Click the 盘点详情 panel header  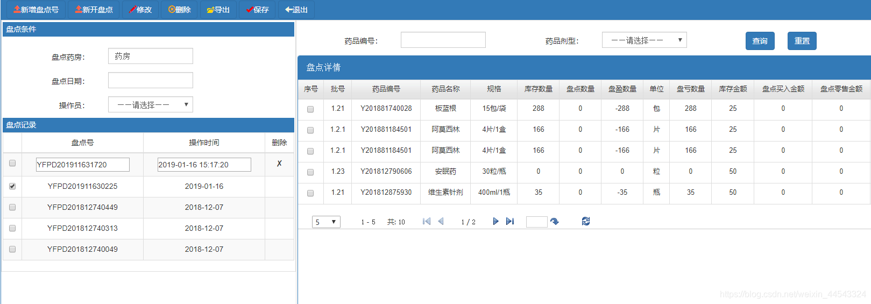pos(584,67)
